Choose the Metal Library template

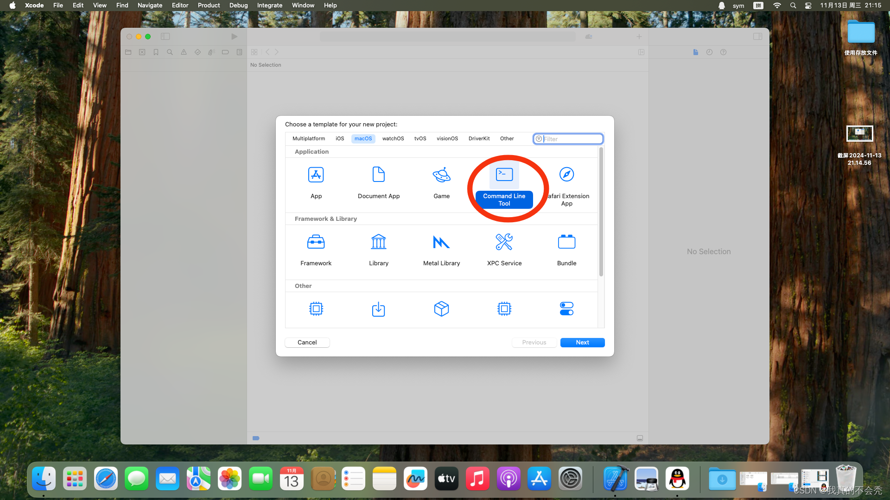(442, 250)
